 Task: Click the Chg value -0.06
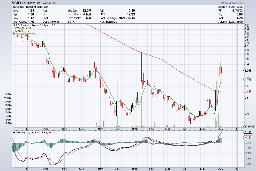239,14
